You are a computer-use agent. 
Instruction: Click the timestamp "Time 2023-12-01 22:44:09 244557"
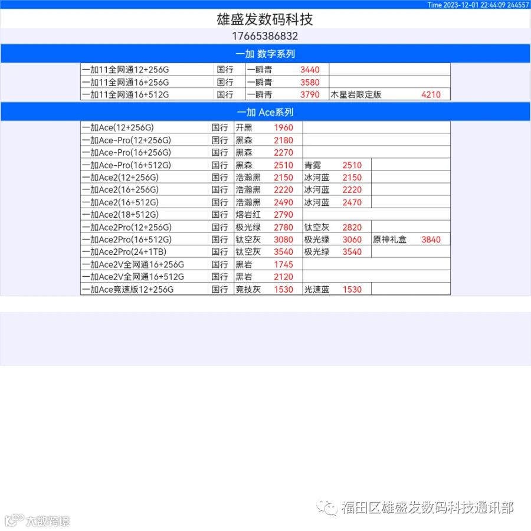click(x=478, y=5)
